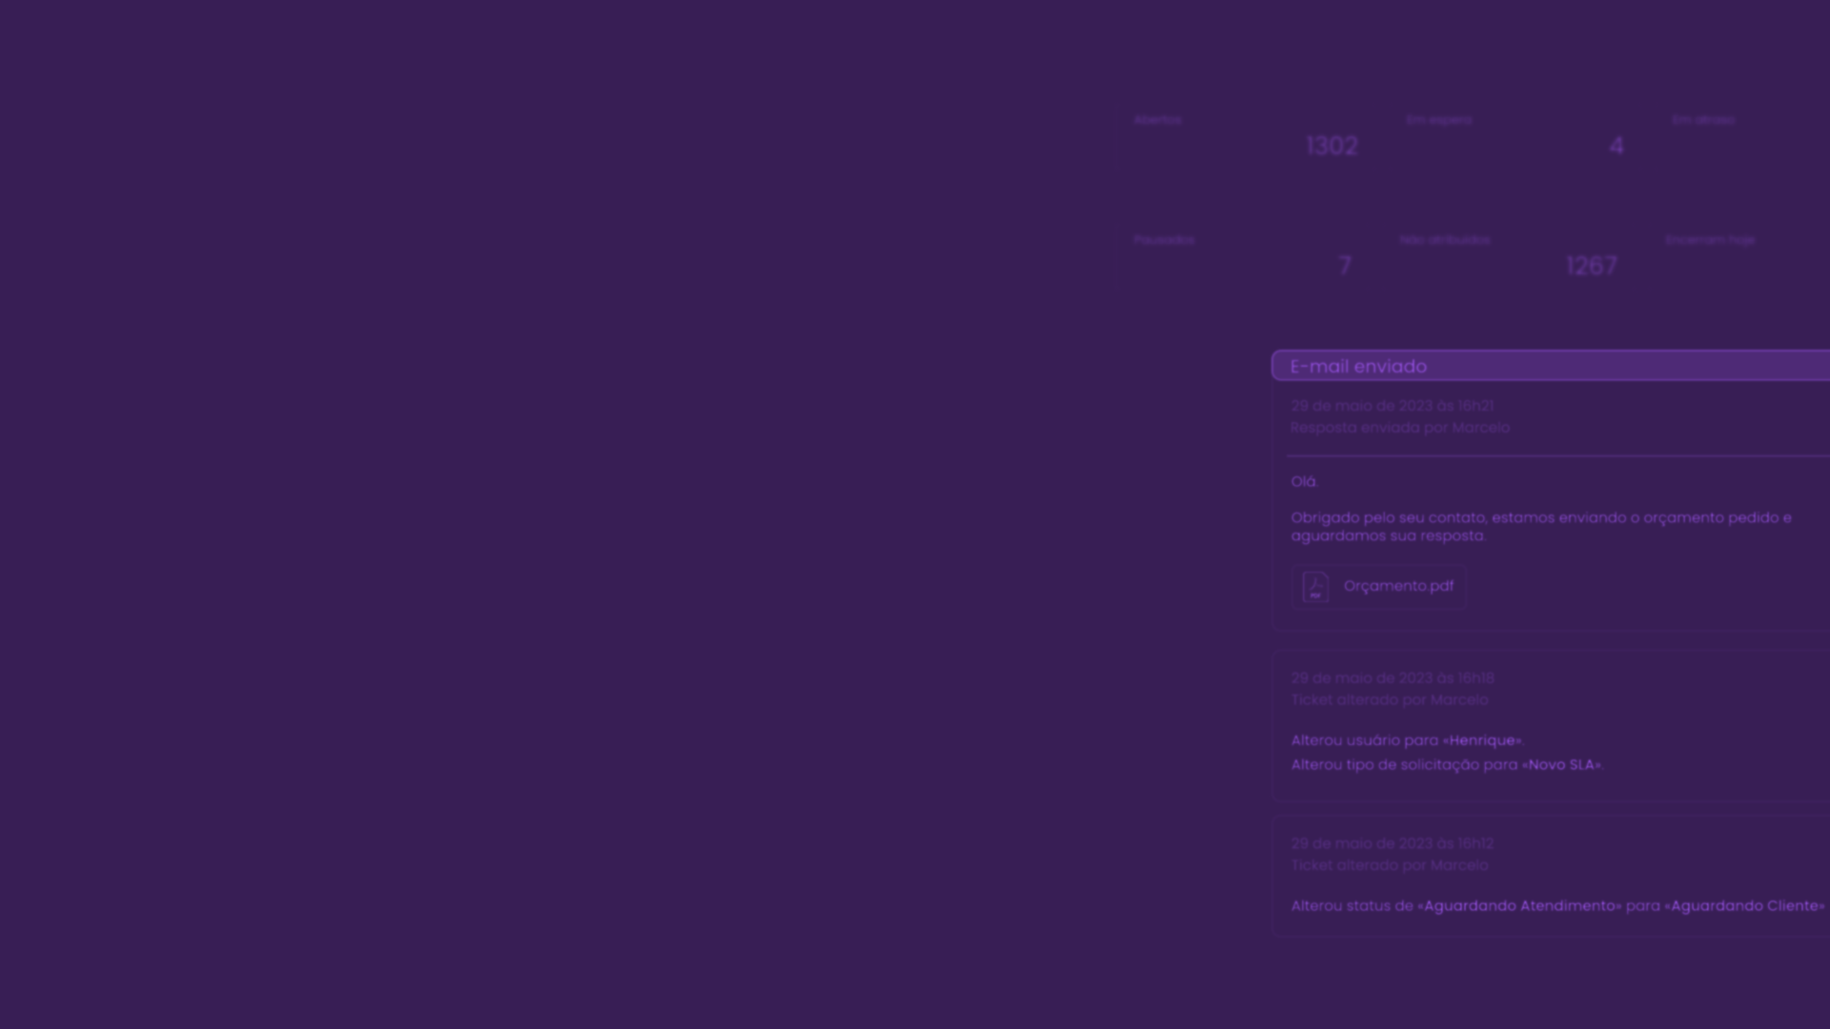Click the 16h18 ticket change timestamp

[1475, 678]
